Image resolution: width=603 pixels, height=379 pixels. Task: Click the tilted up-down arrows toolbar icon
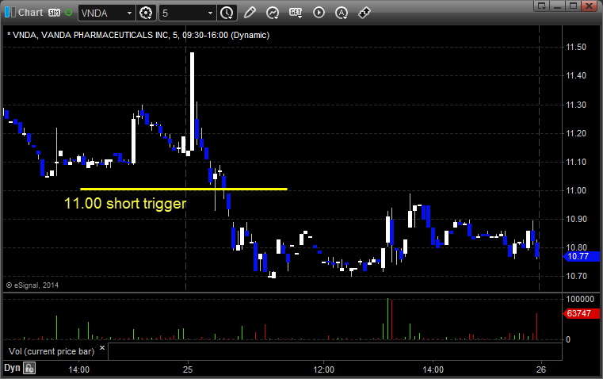[364, 13]
